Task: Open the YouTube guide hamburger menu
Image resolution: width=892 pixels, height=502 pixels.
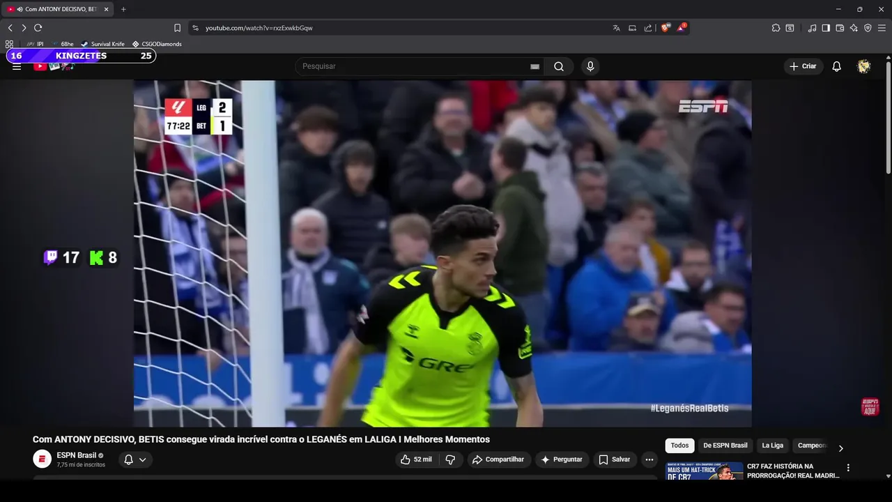Action: coord(17,66)
